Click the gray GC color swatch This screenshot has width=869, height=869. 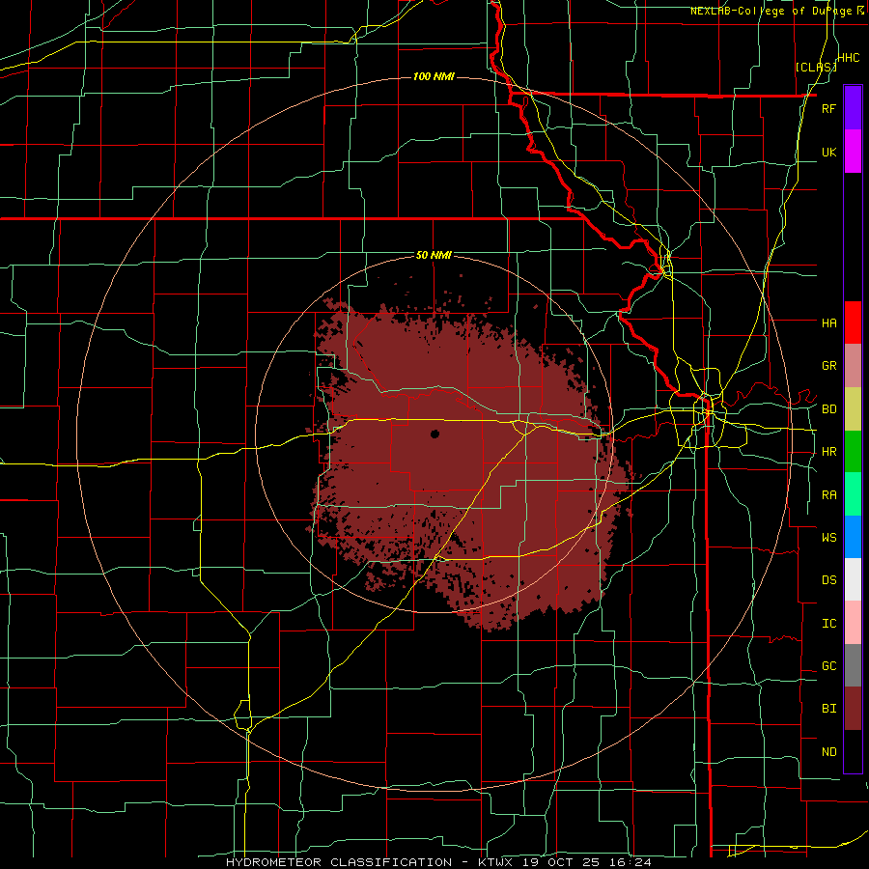point(853,665)
